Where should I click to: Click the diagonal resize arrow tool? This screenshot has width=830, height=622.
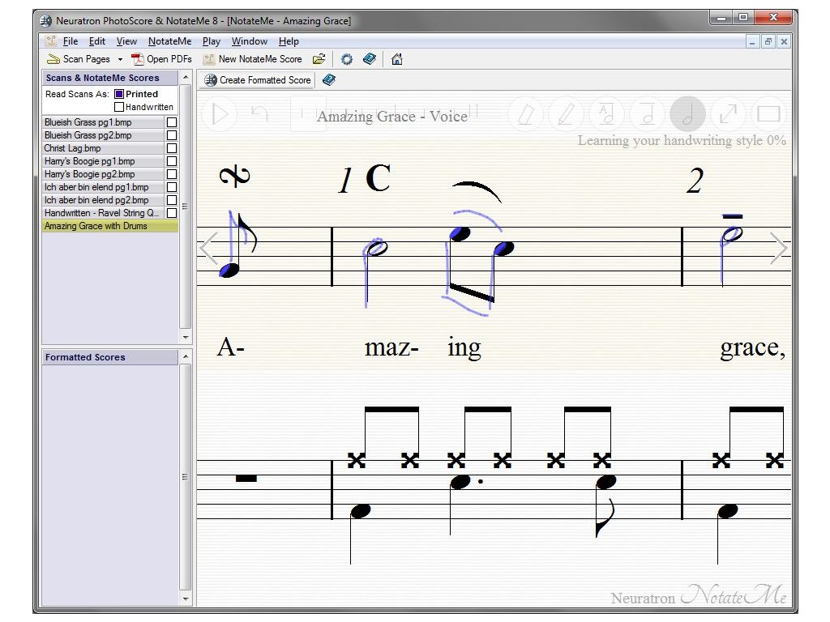728,113
